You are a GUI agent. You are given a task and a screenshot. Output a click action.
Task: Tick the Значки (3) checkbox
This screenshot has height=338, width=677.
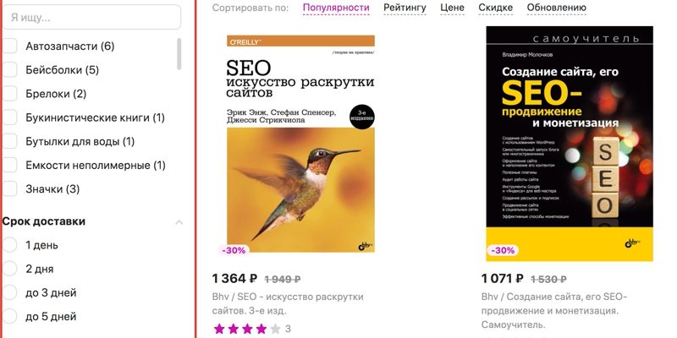tap(10, 188)
